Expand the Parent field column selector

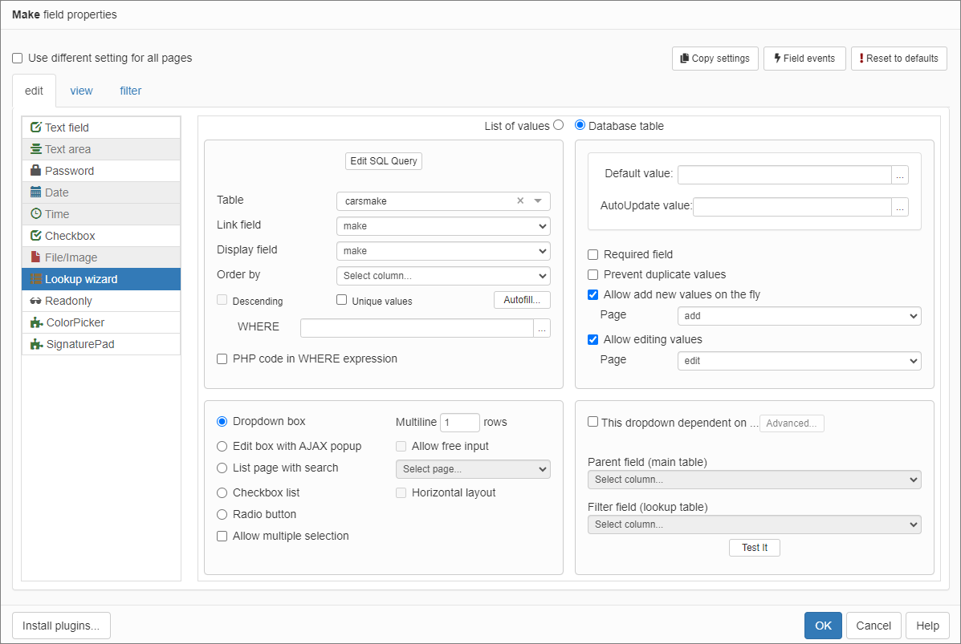click(x=754, y=479)
